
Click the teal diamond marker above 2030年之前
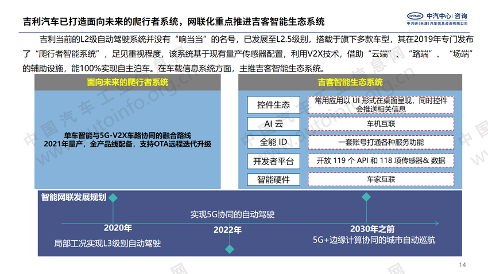[x=366, y=197]
